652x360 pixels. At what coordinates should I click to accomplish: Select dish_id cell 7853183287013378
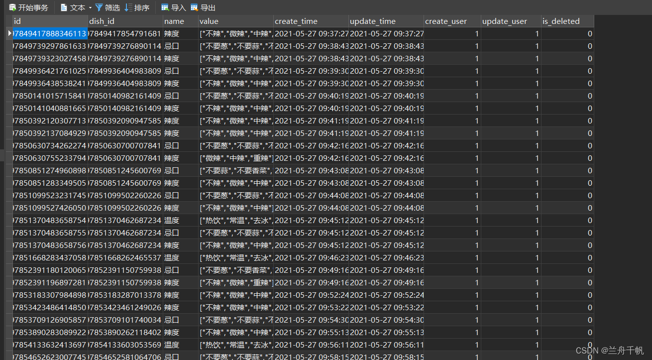pyautogui.click(x=125, y=295)
